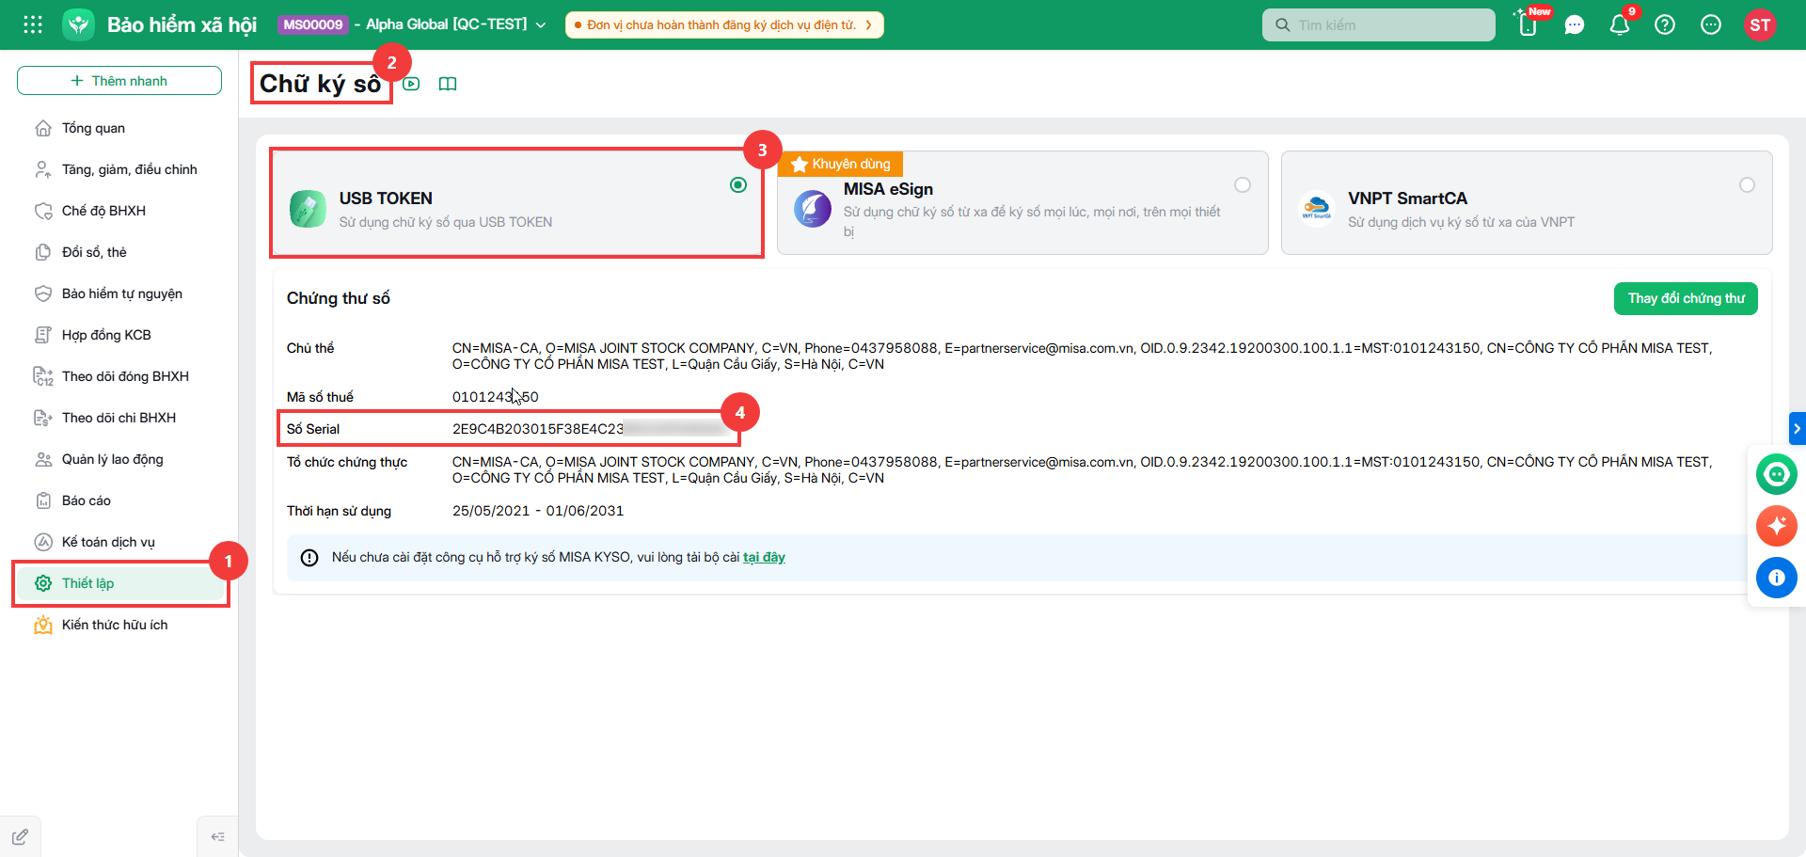
Task: Select Thiết lập menu item
Action: tap(119, 583)
